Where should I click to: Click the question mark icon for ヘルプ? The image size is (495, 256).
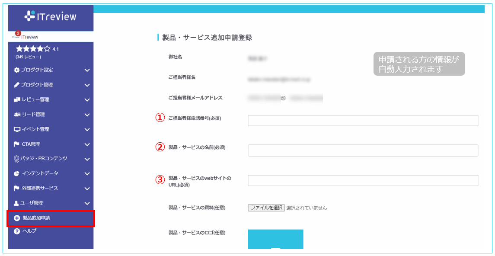(15, 231)
